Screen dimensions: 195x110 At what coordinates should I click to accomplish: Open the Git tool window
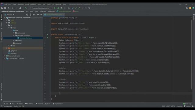click(6, 104)
